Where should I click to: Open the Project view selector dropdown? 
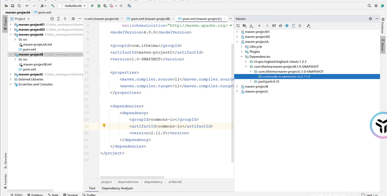[x=20, y=19]
